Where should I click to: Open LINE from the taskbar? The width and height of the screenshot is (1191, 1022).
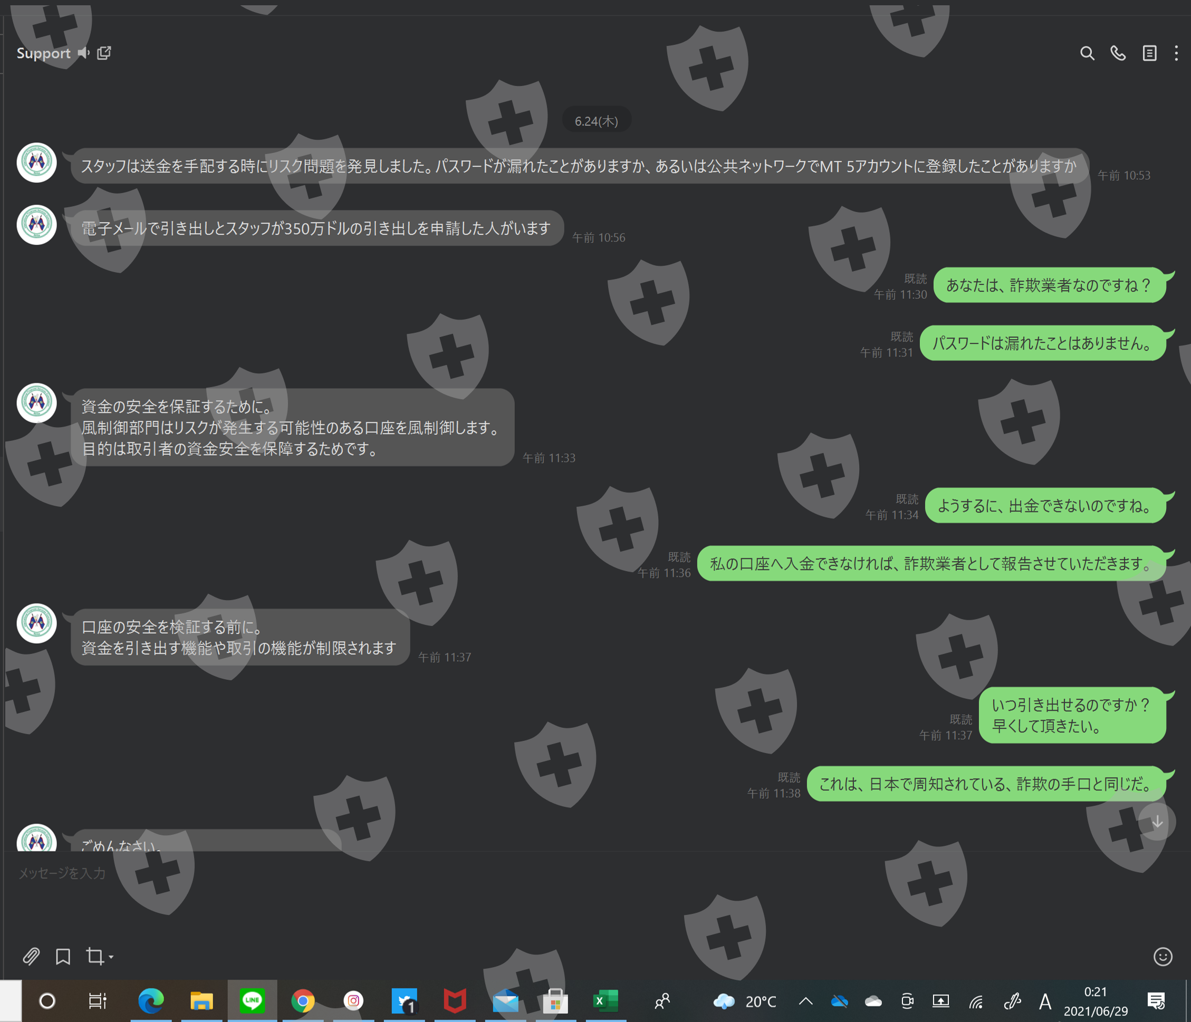[x=252, y=1001]
